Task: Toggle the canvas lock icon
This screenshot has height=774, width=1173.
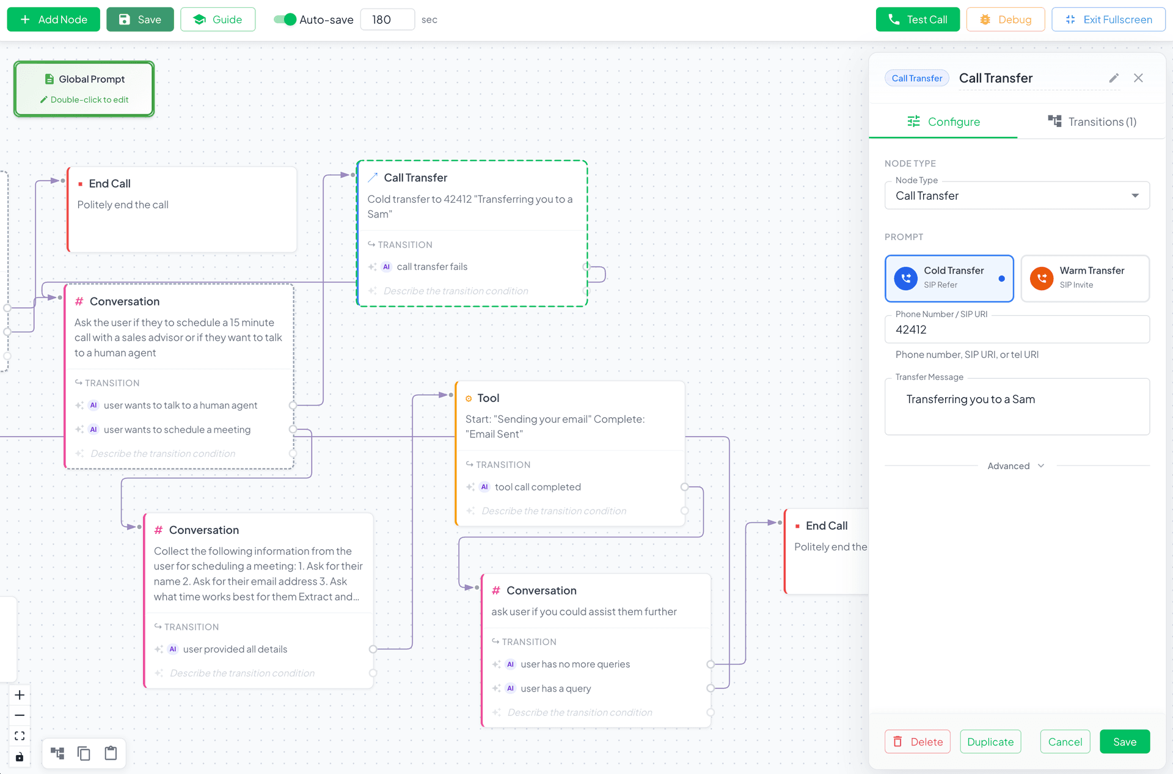Action: (x=20, y=757)
